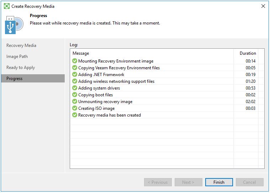
Task: Open the Image Path step in sidebar
Action: [x=17, y=57]
